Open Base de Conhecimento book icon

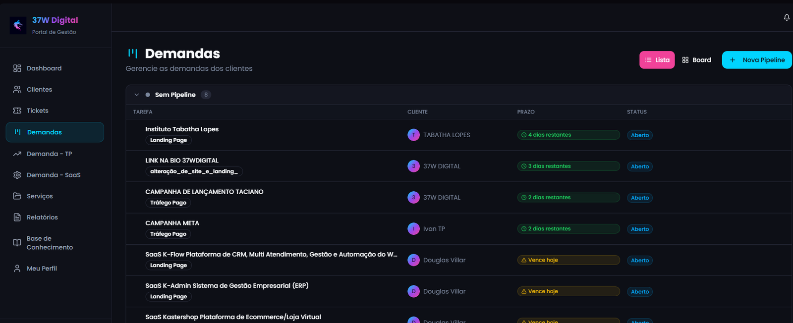(x=17, y=243)
